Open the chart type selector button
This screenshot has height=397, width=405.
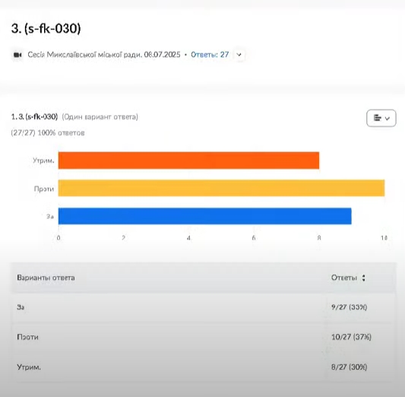381,118
